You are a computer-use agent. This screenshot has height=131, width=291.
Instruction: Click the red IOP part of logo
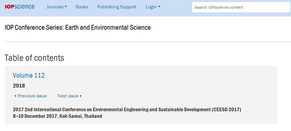[x=10, y=7]
